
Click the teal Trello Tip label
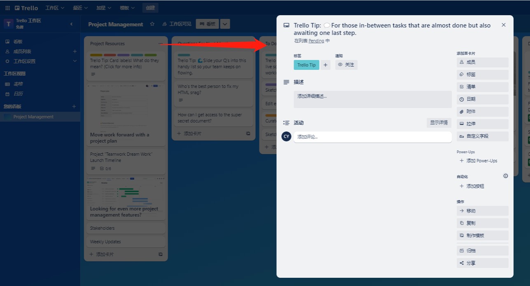click(306, 65)
